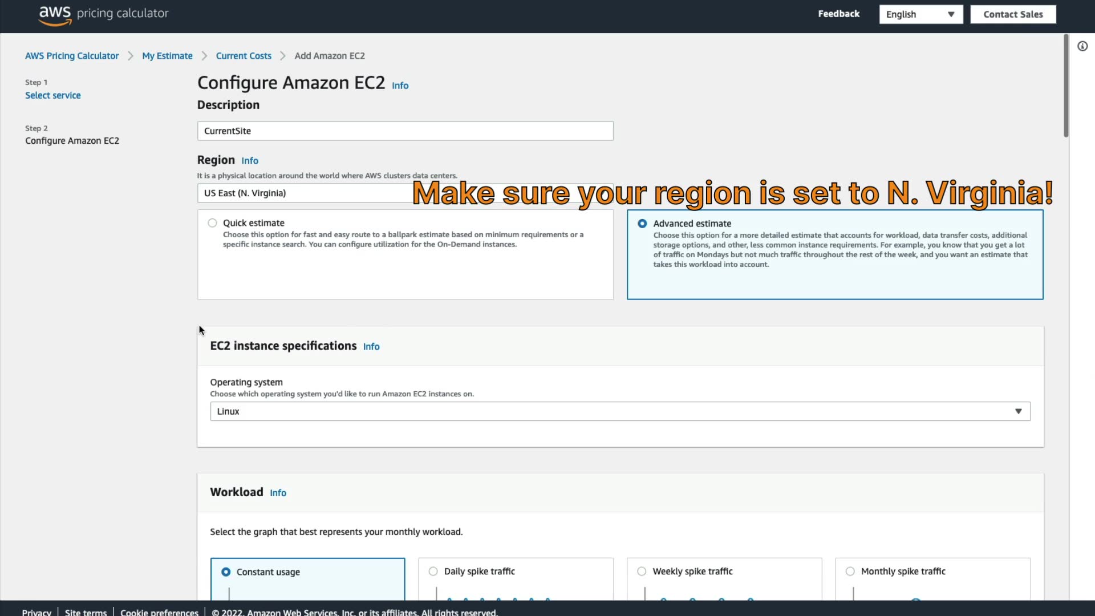Go to My Estimate breadcrumb
1095x616 pixels.
tap(167, 56)
